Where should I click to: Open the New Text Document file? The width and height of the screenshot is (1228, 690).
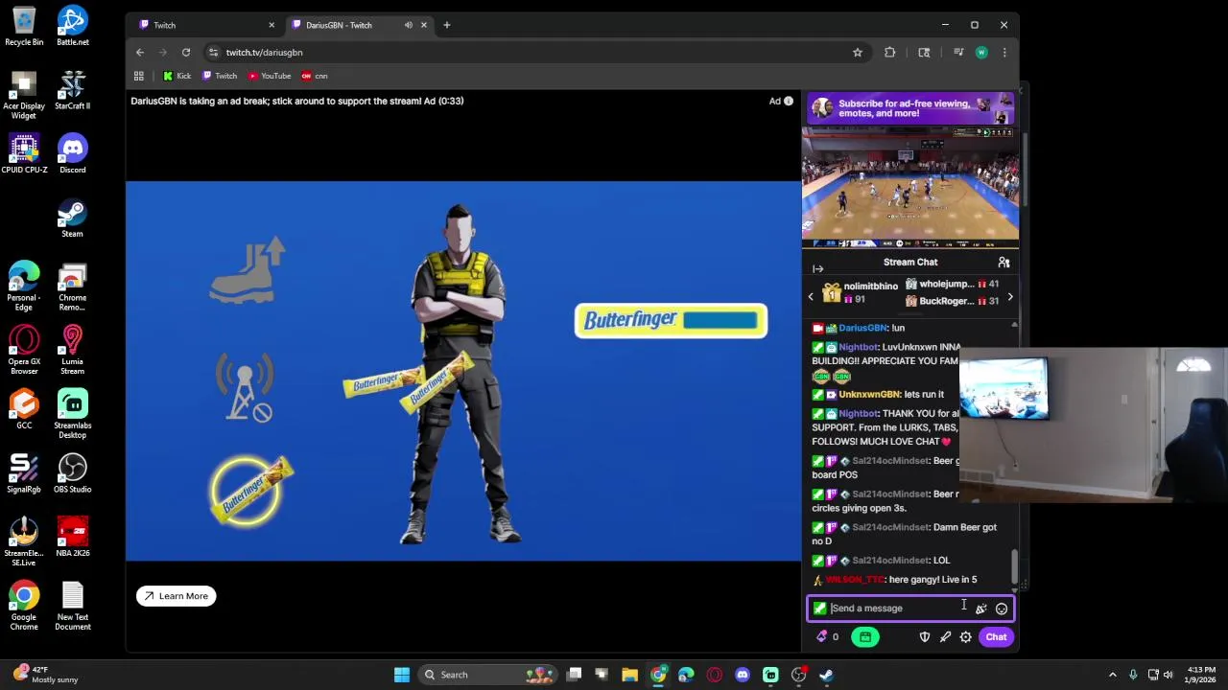pos(72,607)
